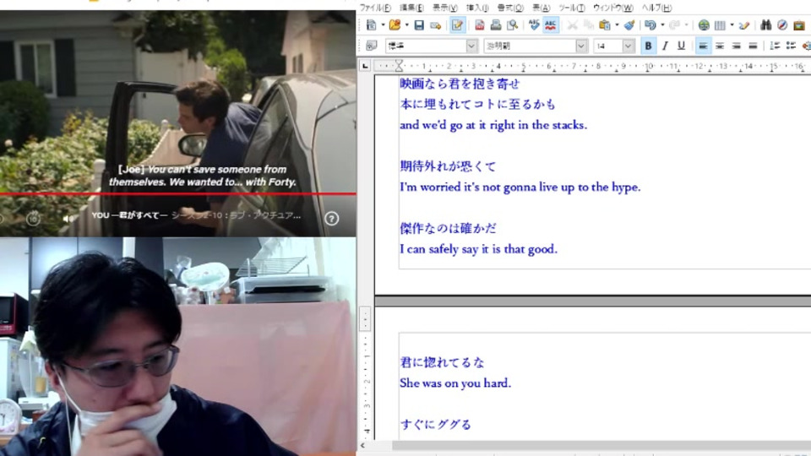Click the Hyperlink globe icon
Screen dimensions: 811x456
(x=704, y=24)
